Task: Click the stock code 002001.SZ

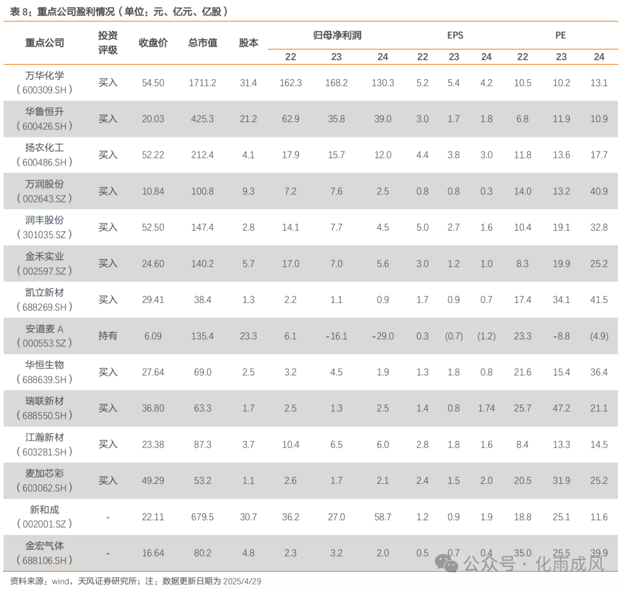Action: pos(44,524)
